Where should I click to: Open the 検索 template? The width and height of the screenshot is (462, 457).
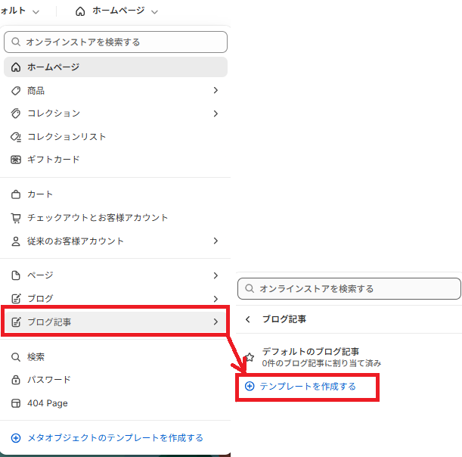(36, 357)
